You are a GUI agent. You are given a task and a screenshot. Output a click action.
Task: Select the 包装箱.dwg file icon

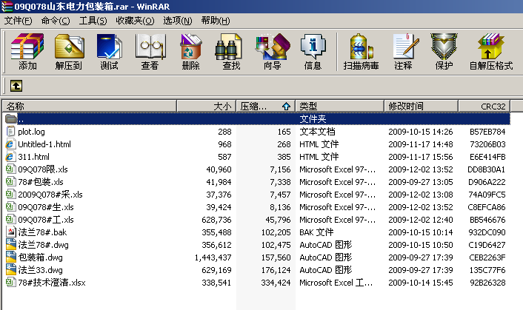[x=10, y=257]
